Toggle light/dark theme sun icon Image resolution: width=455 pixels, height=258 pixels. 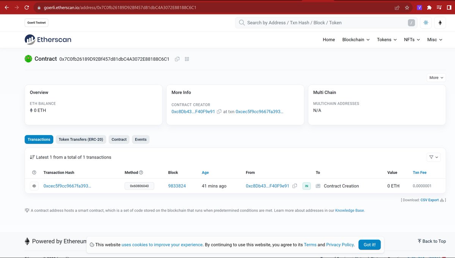pos(426,23)
